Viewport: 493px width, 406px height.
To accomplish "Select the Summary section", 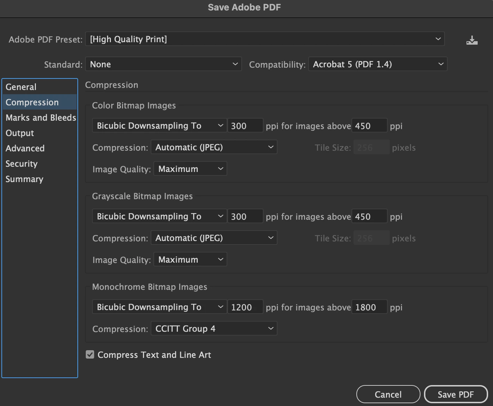I will coord(40,179).
